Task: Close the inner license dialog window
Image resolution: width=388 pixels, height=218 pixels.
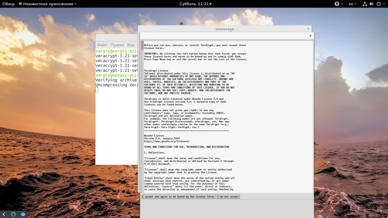Action: (x=310, y=36)
